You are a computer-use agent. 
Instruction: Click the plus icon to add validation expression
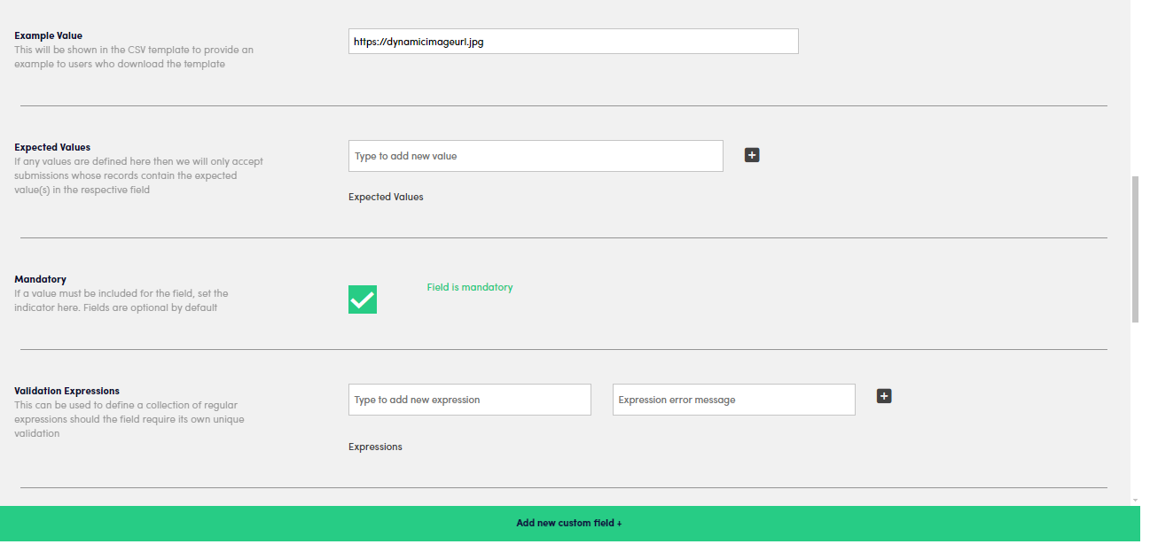(884, 396)
